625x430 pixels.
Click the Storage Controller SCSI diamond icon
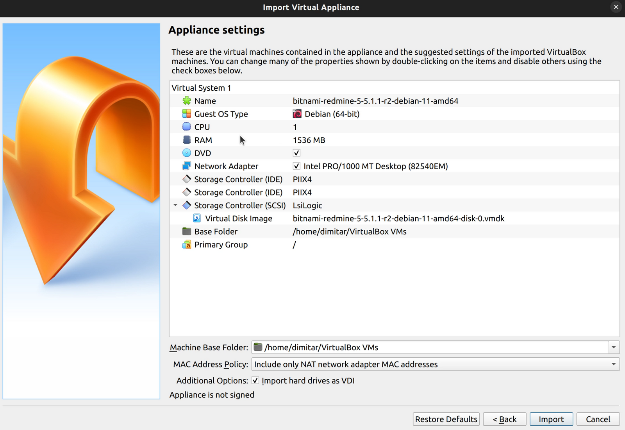(x=186, y=205)
